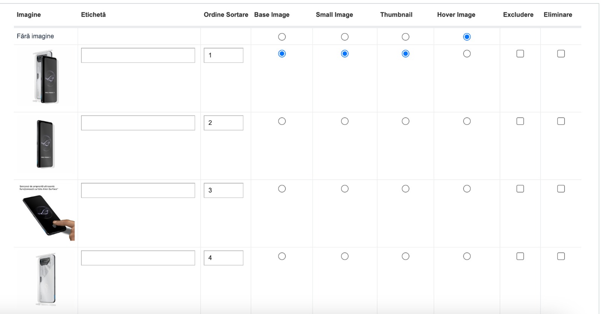The height and width of the screenshot is (314, 601).
Task: Click the white phone back thumbnail
Action: click(46, 280)
